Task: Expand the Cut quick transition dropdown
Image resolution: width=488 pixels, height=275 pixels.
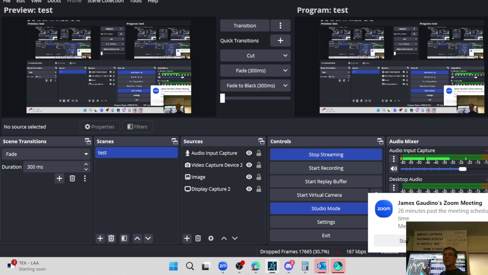Action: (x=255, y=55)
